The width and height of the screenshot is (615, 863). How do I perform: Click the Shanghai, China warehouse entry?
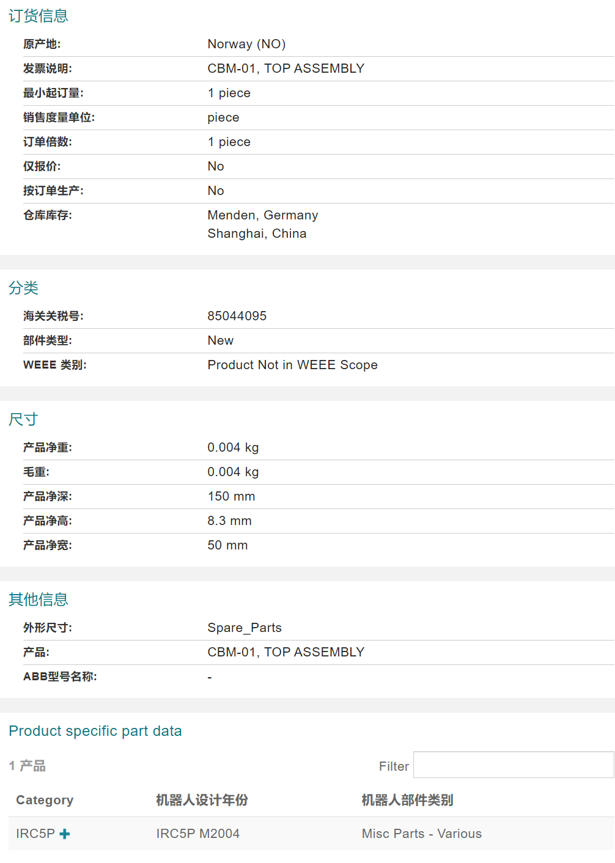click(257, 233)
